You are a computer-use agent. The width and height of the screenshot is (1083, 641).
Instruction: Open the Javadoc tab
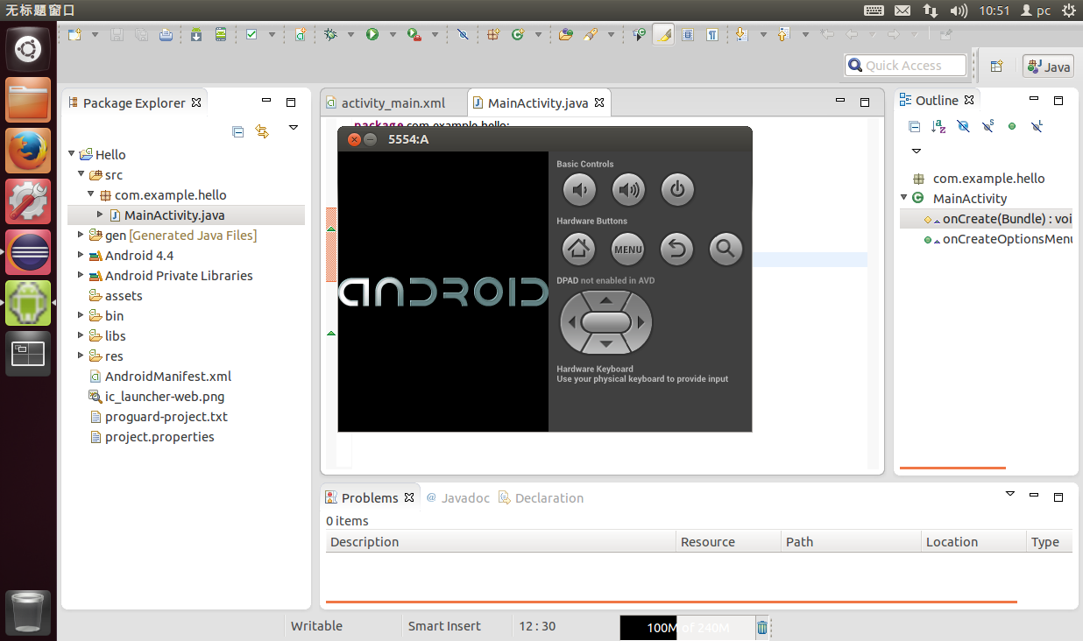click(x=457, y=497)
